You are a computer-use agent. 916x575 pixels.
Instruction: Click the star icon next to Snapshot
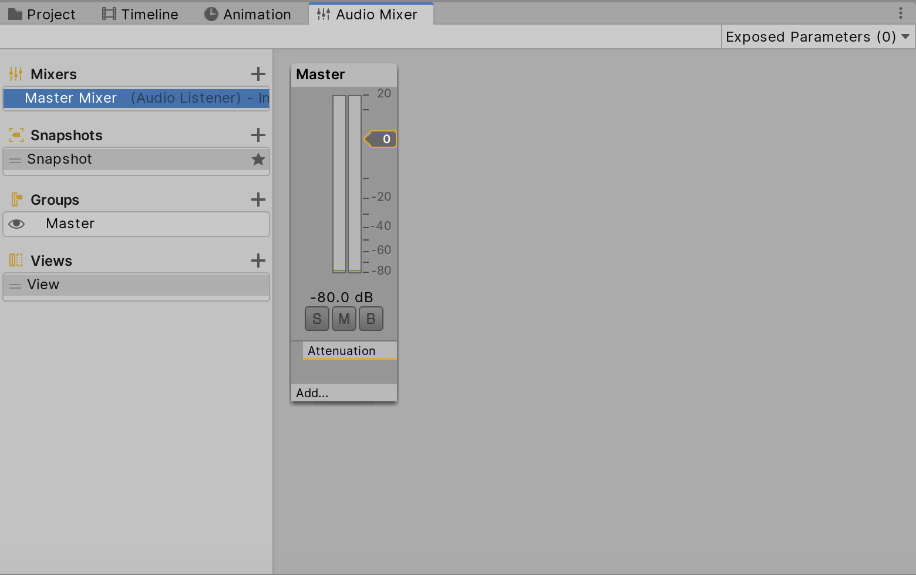click(258, 159)
